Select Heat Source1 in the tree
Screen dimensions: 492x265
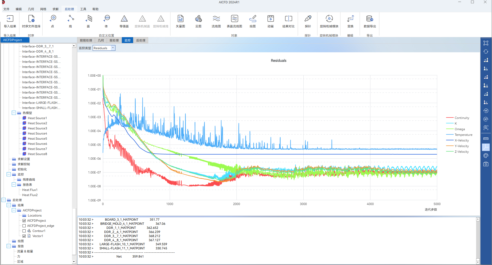(x=37, y=118)
